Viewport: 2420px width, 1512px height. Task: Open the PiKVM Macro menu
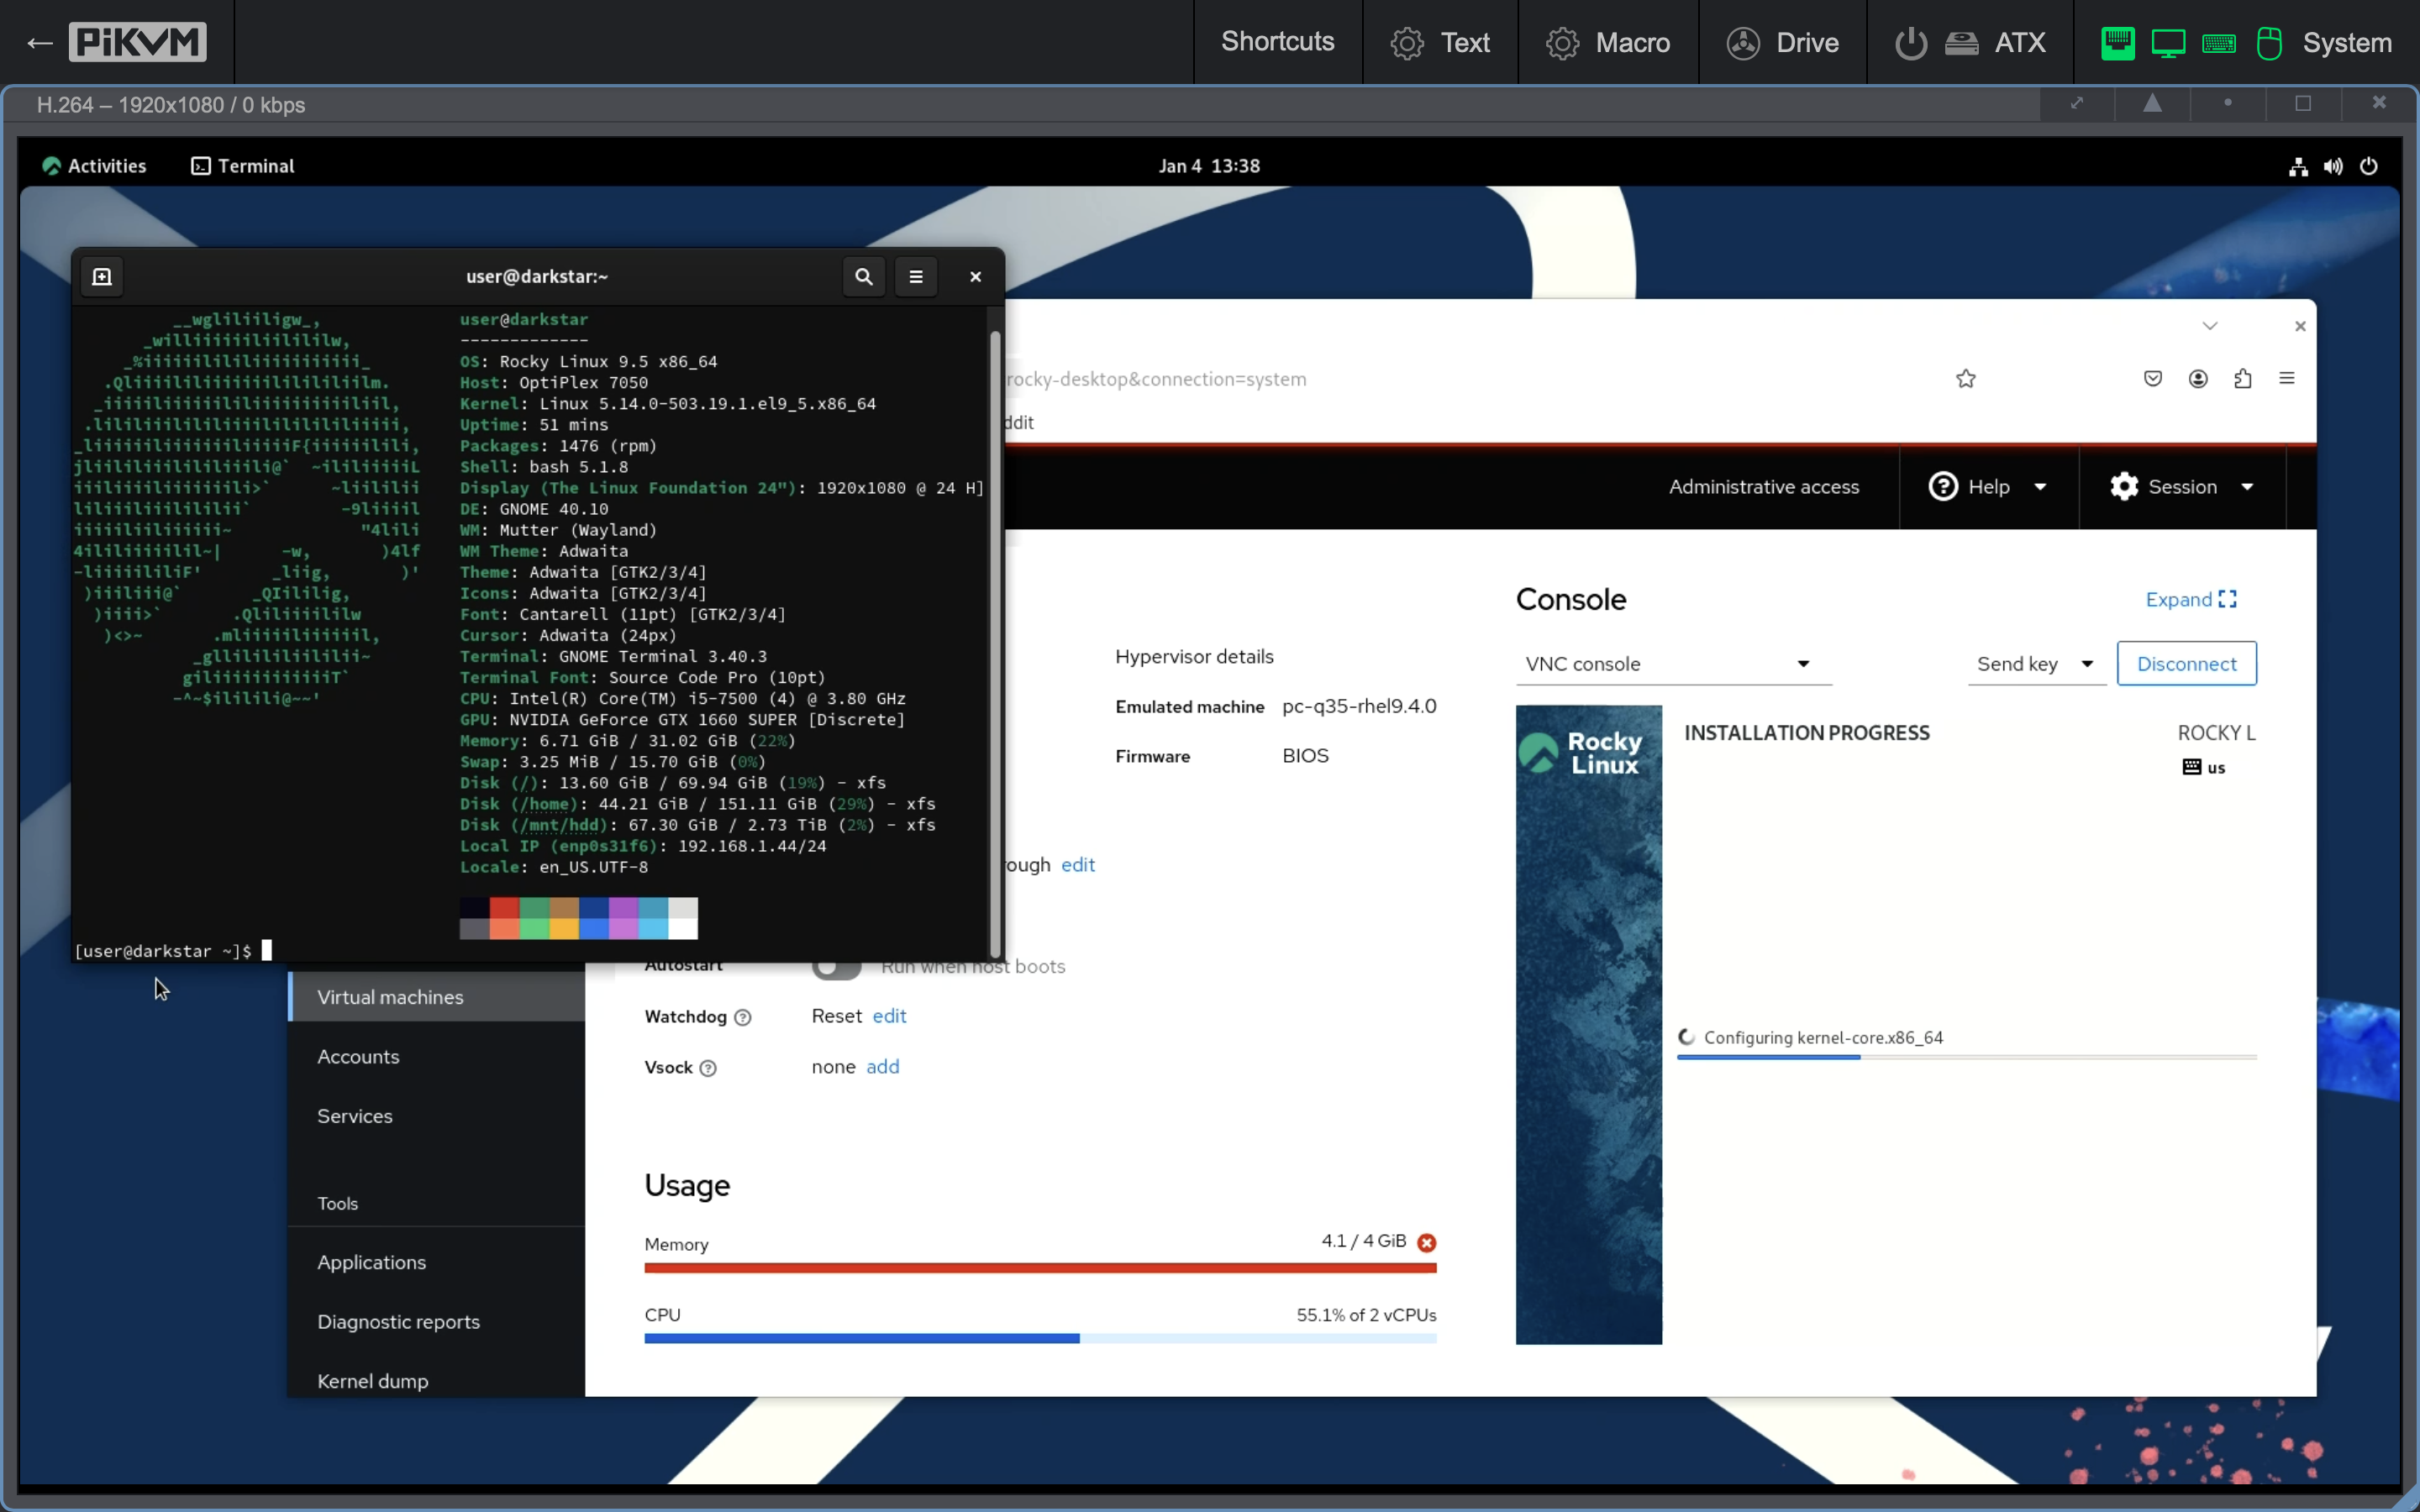(1608, 42)
